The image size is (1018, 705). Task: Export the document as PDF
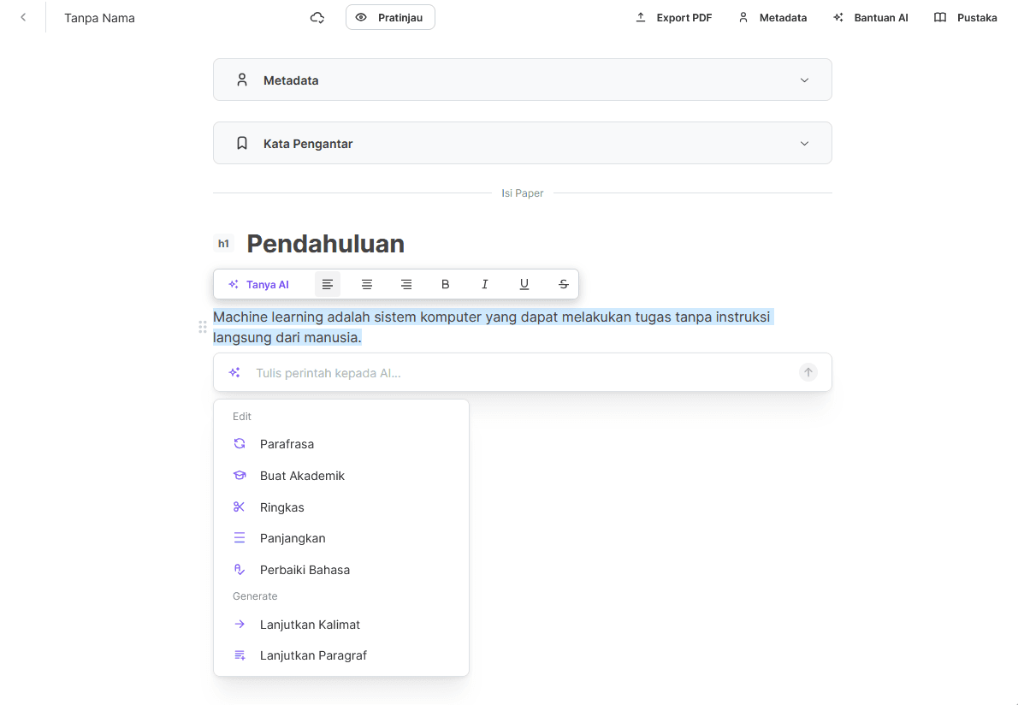(673, 17)
